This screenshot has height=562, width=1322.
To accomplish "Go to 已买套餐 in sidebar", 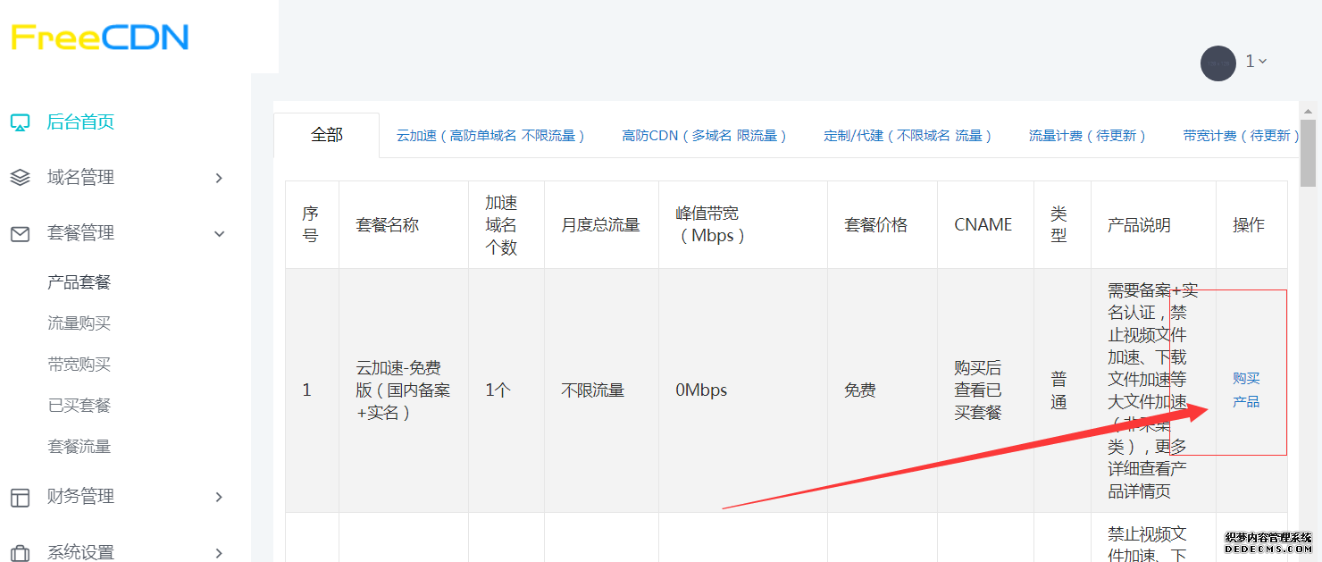I will tap(79, 406).
